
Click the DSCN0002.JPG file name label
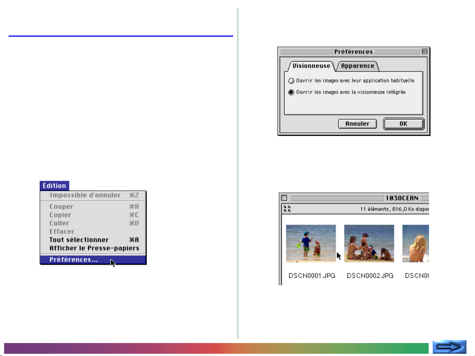370,276
